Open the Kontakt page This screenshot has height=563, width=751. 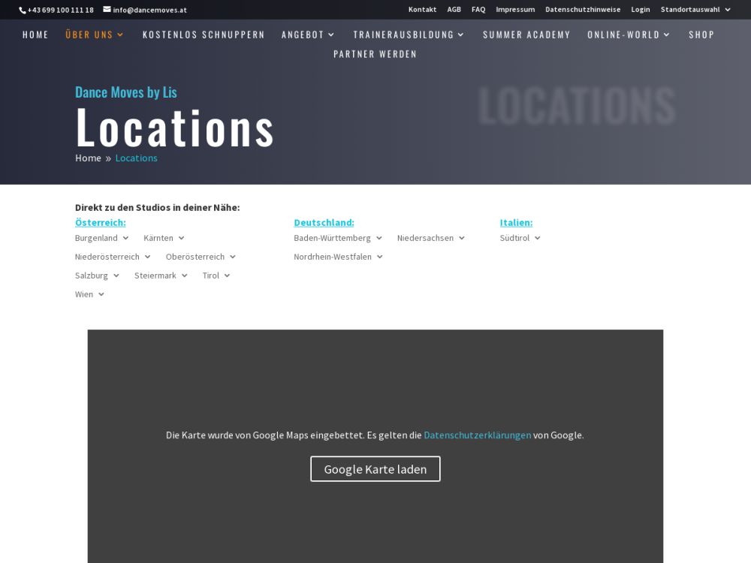422,10
